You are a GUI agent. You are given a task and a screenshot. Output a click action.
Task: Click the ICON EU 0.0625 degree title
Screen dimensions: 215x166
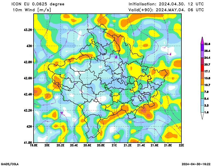[38, 4]
